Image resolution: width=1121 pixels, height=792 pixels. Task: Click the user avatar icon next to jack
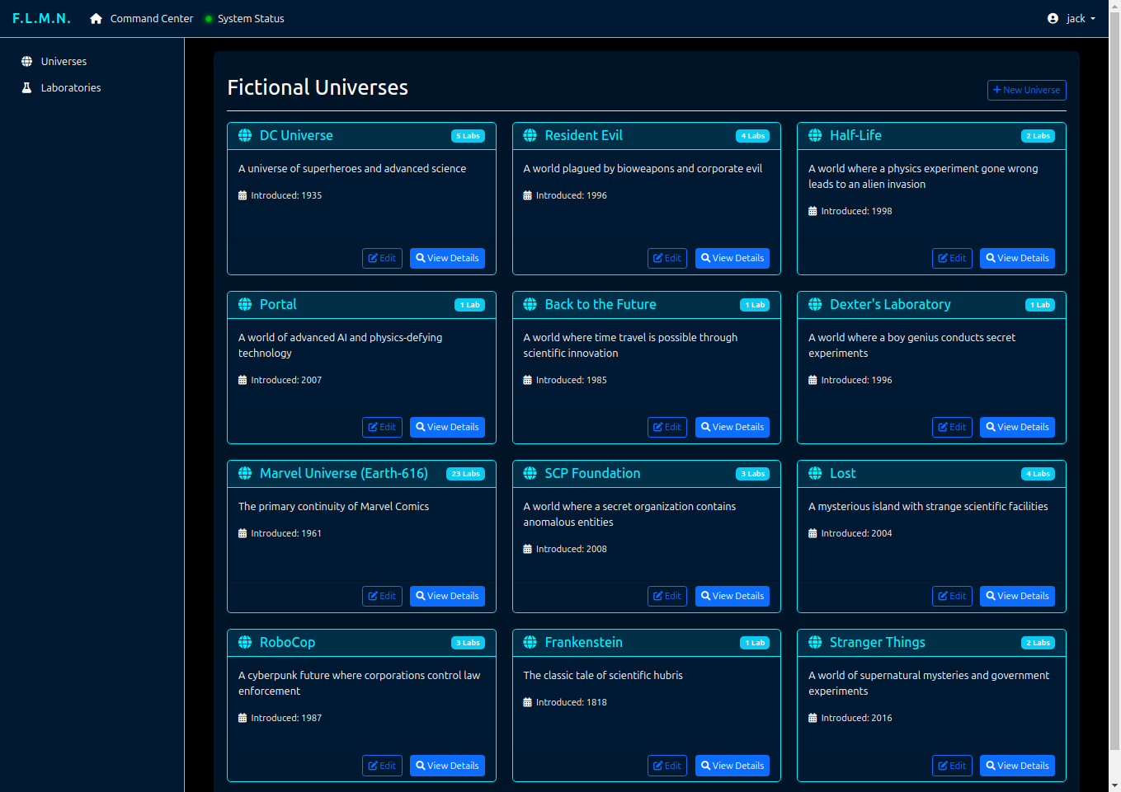1053,18
